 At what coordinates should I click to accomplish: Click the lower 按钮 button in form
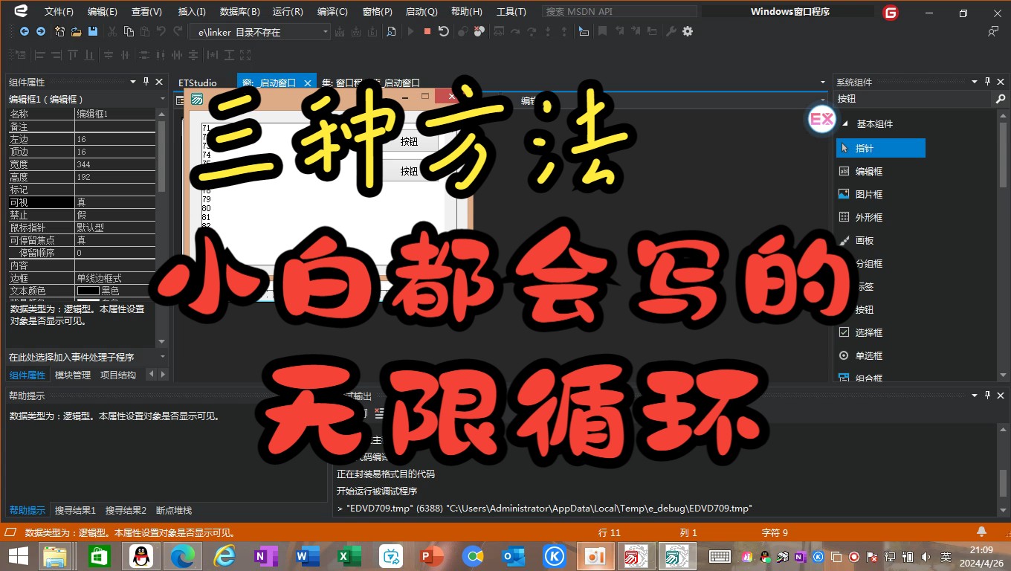pos(409,171)
